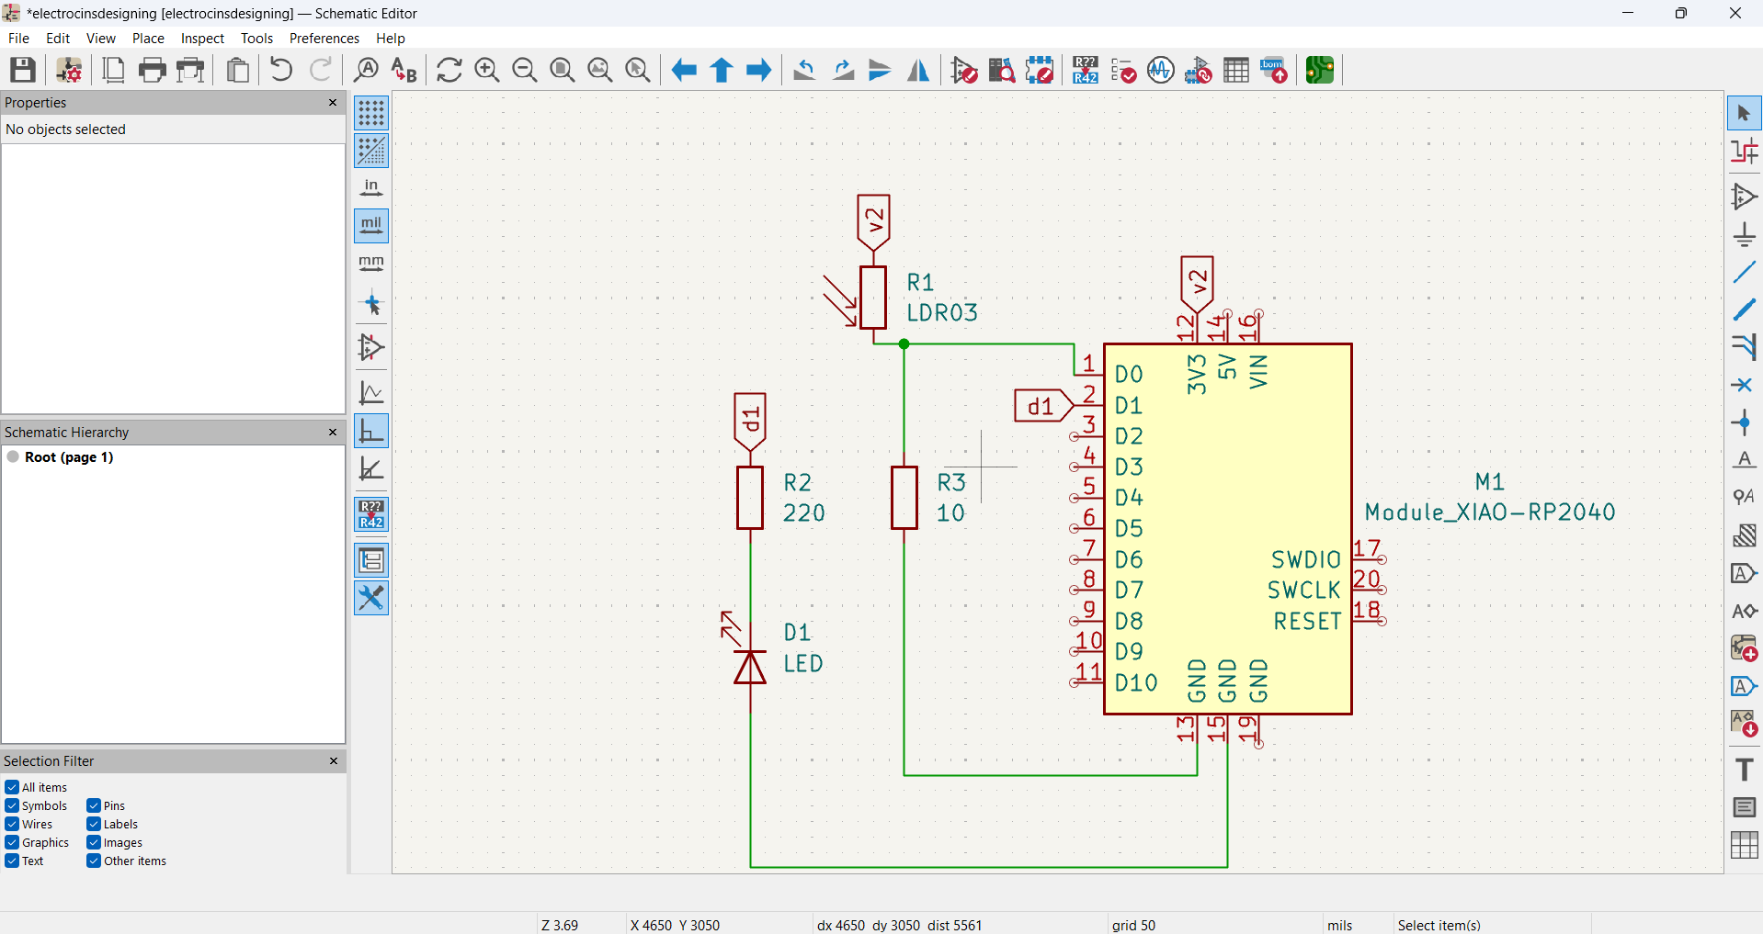Close the Selection Filter panel

(333, 760)
